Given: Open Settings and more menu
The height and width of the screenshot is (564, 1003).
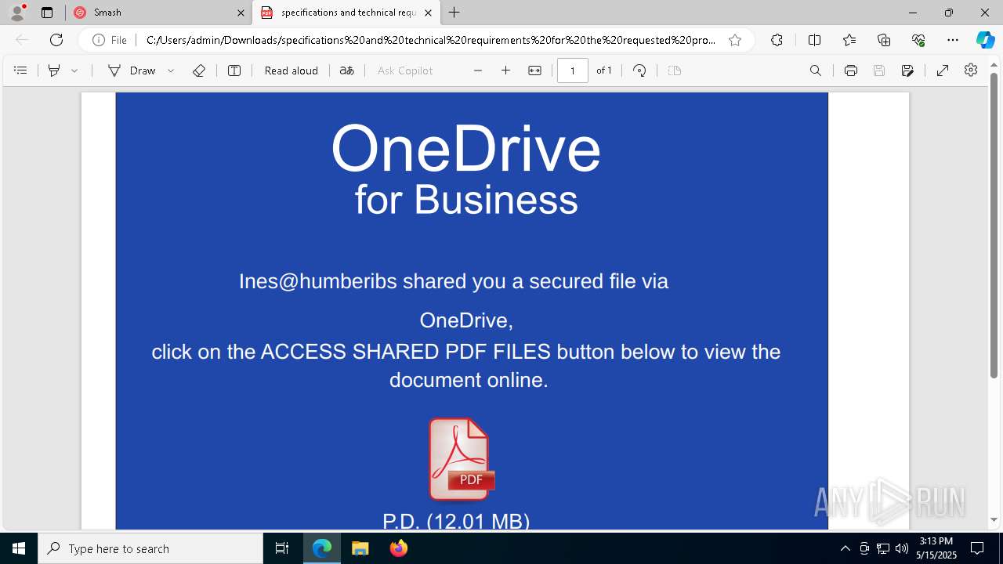Looking at the screenshot, I should [953, 40].
